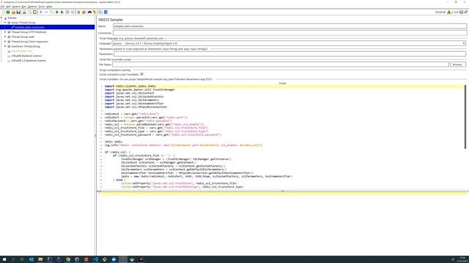Select the View Results Tree item
Viewport: 469px width, 263px height.
21,51
